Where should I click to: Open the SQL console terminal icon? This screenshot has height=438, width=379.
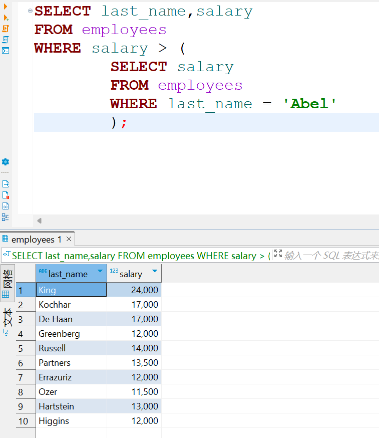tap(6, 50)
